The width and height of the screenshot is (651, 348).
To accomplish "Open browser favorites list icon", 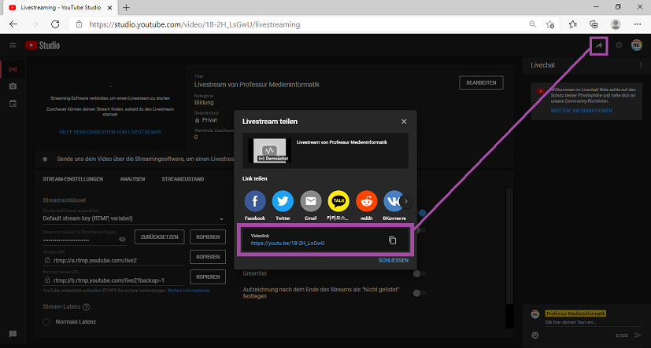I will tap(573, 24).
